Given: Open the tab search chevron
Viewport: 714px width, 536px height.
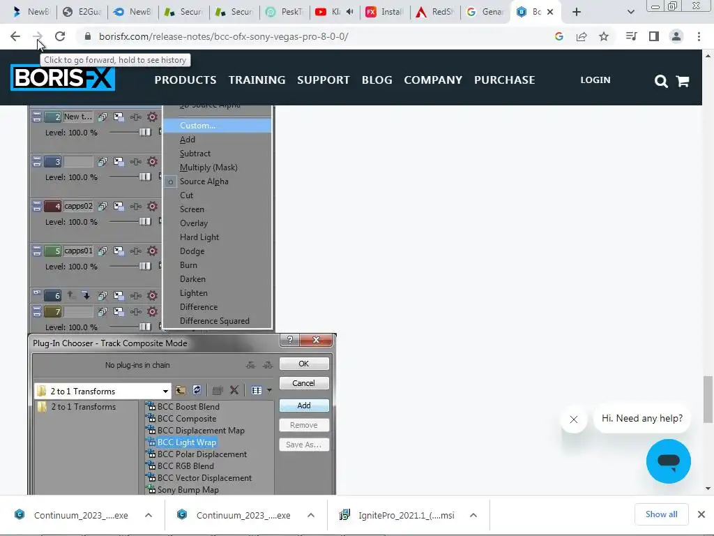Looking at the screenshot, I should 630,12.
